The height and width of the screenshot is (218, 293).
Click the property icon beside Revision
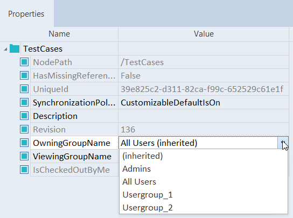24,129
